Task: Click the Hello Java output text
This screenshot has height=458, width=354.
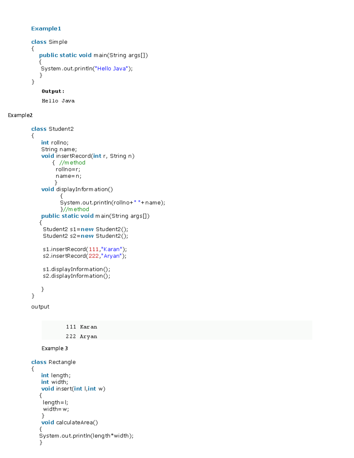Action: click(x=58, y=101)
